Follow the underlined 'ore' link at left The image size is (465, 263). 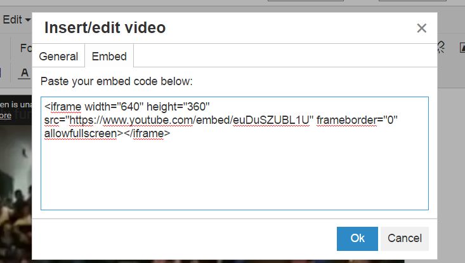(6, 116)
